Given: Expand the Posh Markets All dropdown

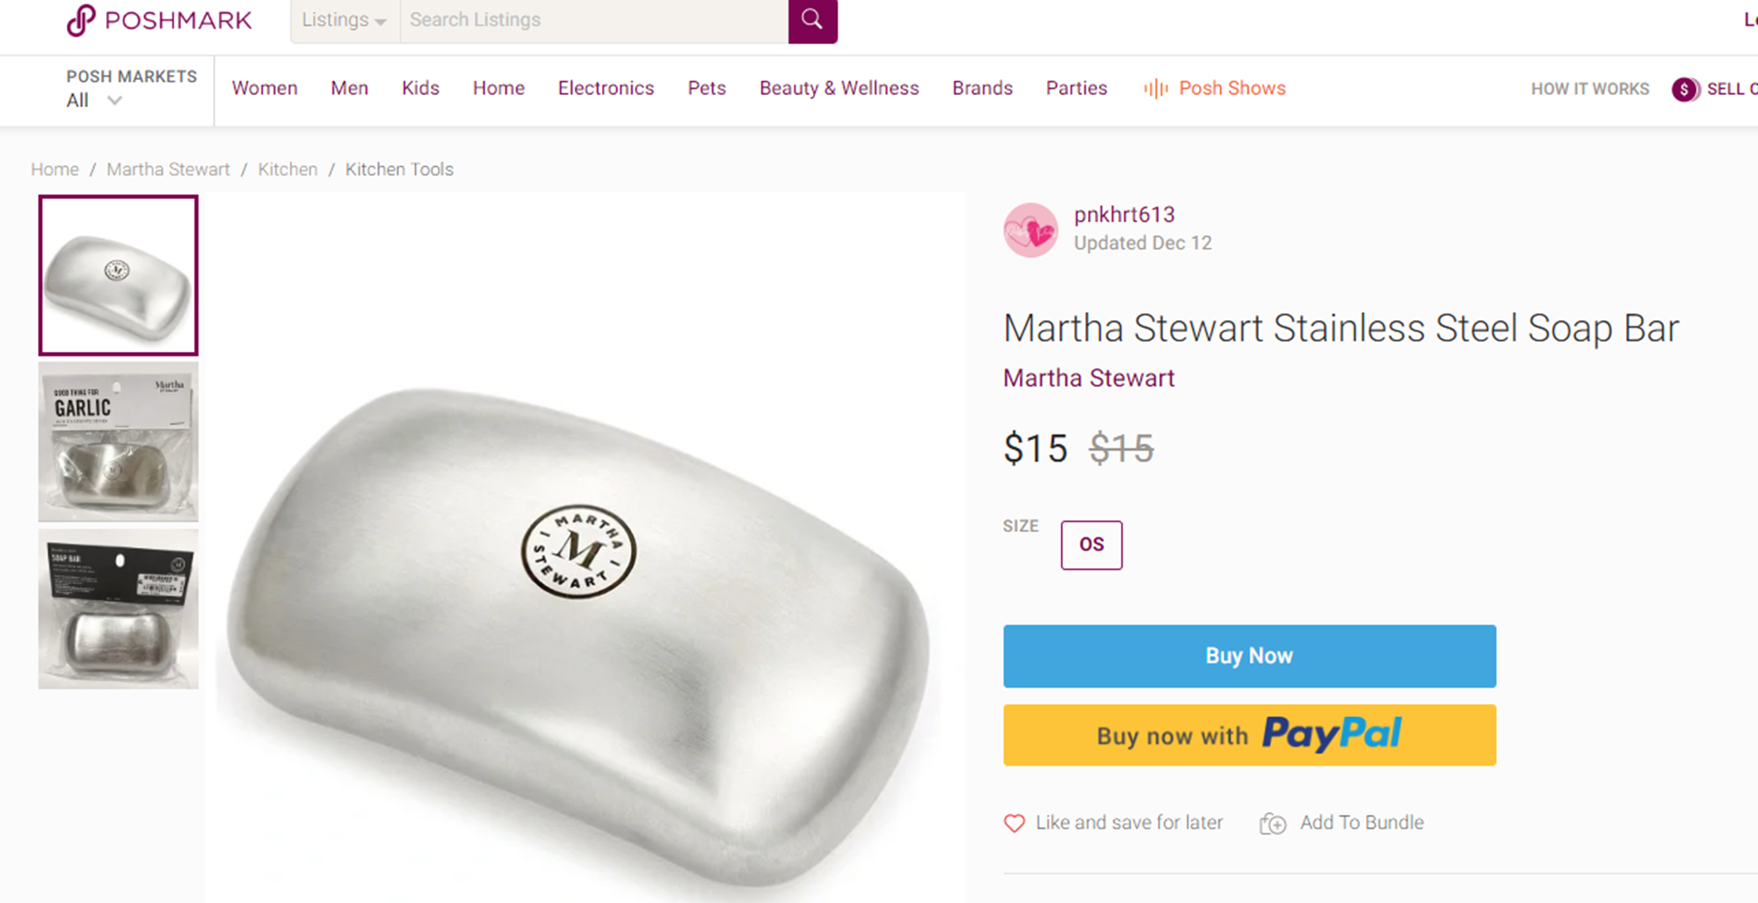Looking at the screenshot, I should click(x=95, y=100).
